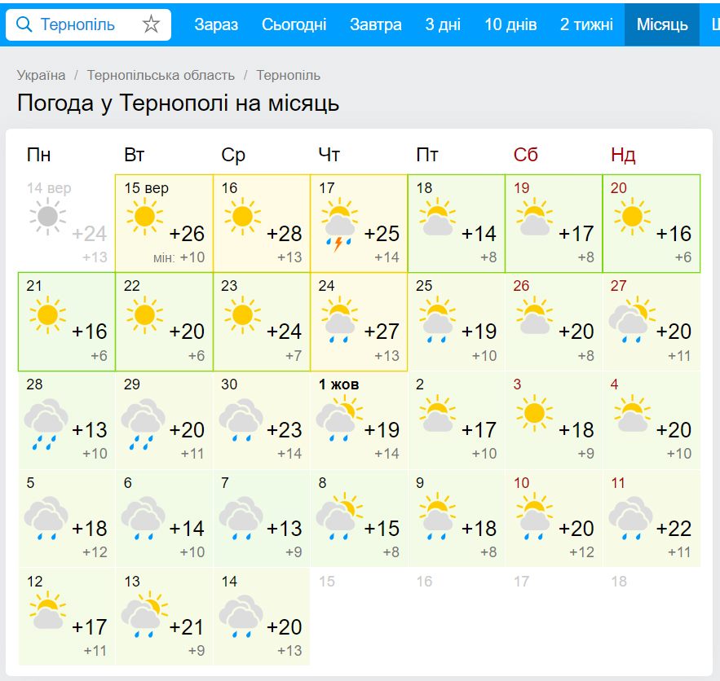Select the Місяць tab
Screen dimensions: 720x681
pos(662,24)
